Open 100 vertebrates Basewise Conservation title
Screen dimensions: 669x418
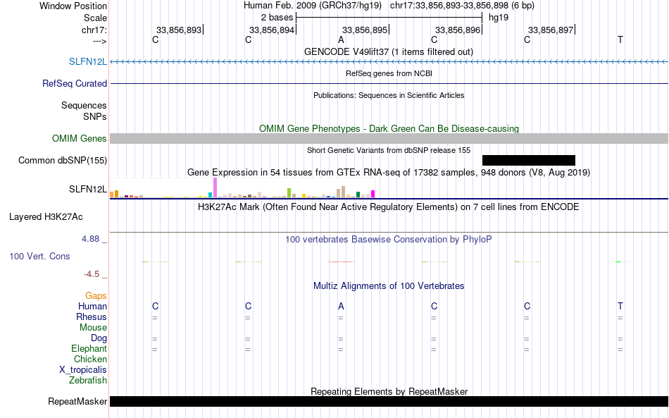click(x=389, y=239)
